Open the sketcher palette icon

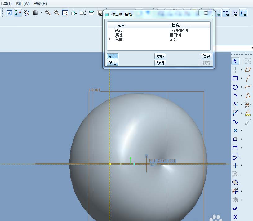(235, 183)
